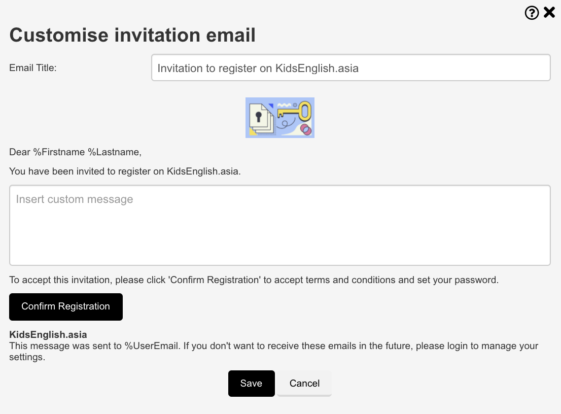Click the 'You have been invited' line
561x414 pixels.
[x=125, y=171]
